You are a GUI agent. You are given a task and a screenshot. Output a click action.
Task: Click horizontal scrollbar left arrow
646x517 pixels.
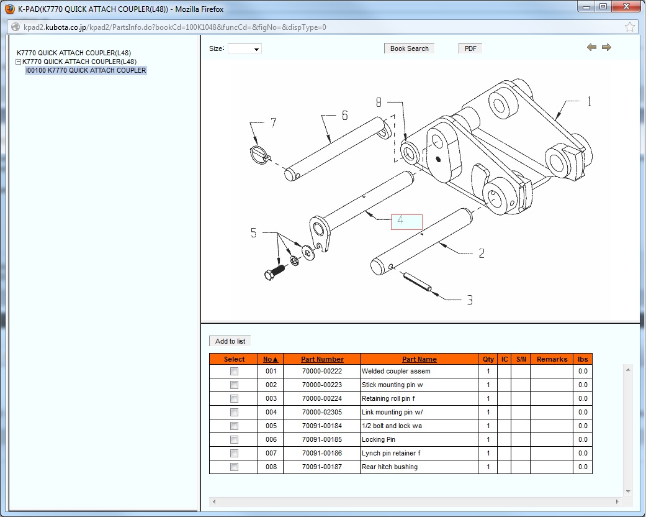tap(214, 501)
